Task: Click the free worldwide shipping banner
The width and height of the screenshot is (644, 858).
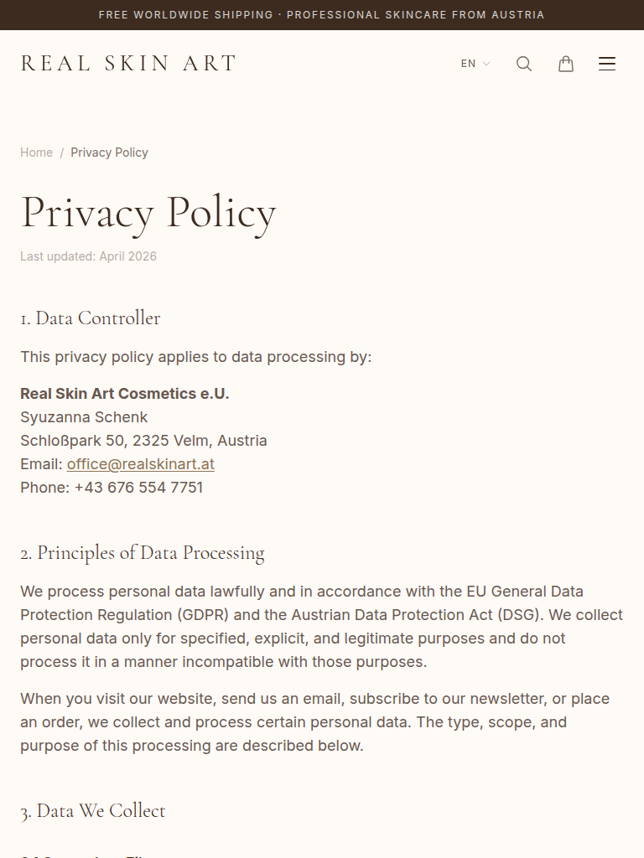Action: point(322,15)
